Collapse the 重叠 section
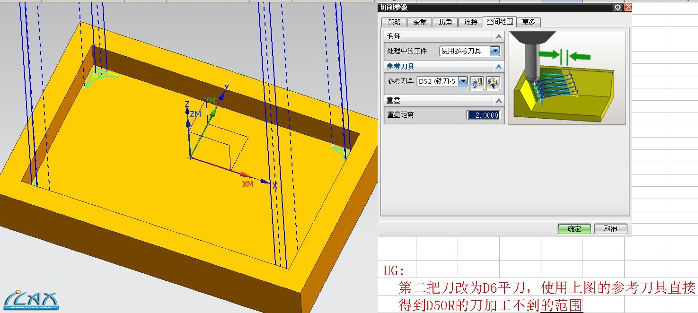698x313 pixels. tap(498, 101)
